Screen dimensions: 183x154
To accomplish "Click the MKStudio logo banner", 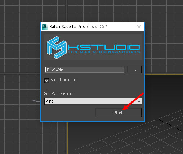I will (x=93, y=47).
